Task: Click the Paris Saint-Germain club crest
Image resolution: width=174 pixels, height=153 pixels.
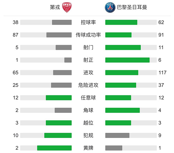Action: point(110,7)
